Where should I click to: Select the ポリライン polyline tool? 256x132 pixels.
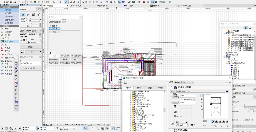point(10,51)
